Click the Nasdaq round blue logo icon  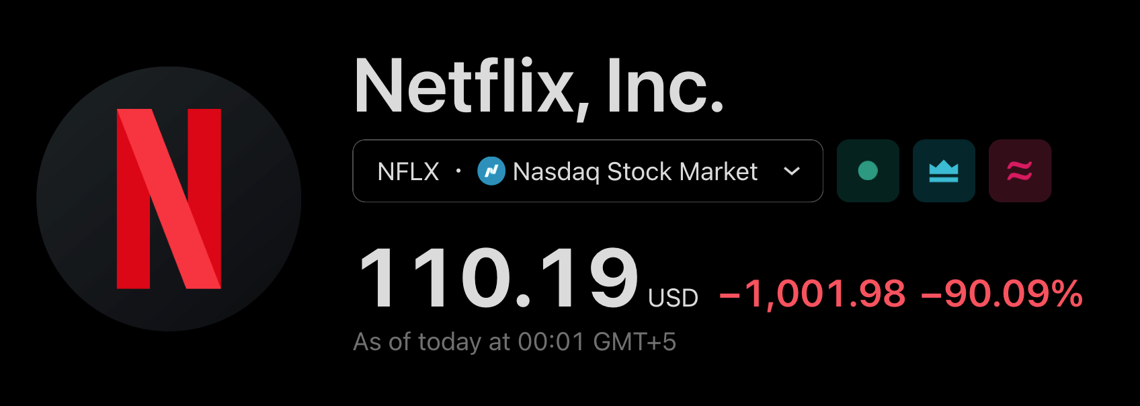point(491,171)
